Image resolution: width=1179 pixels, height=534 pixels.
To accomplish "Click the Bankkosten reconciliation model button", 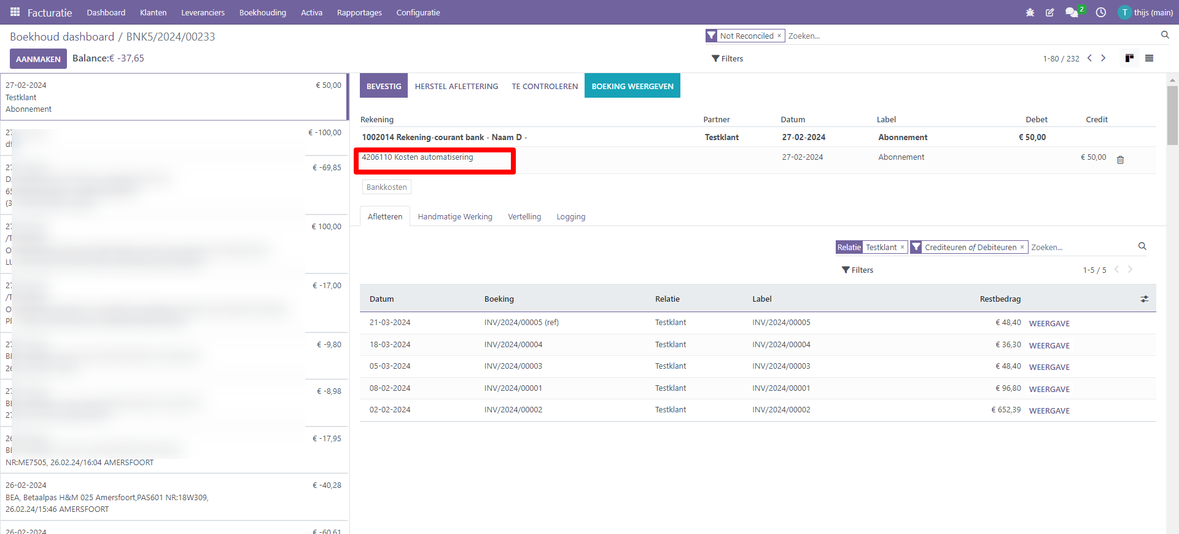I will 386,187.
